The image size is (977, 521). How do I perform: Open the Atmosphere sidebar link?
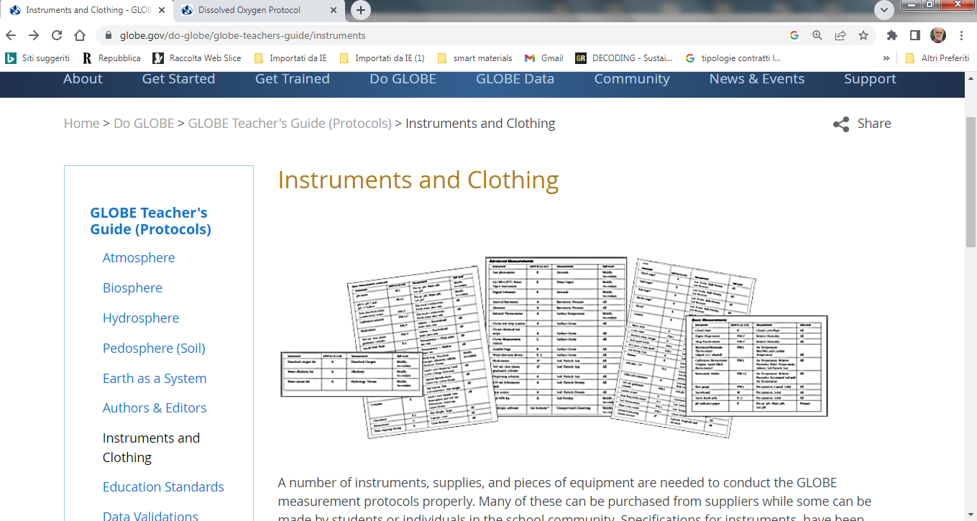(x=139, y=258)
